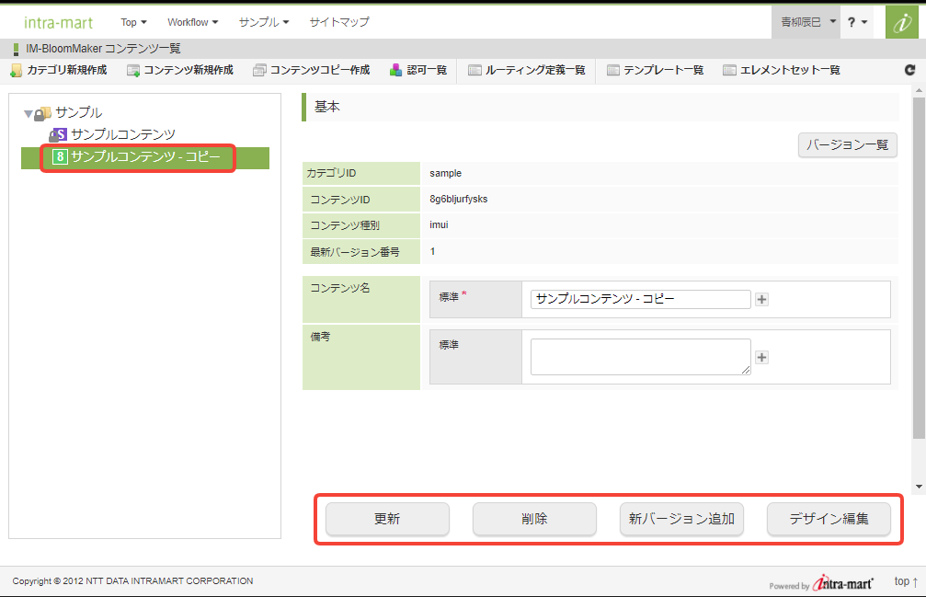Click the intra-mart logo
The width and height of the screenshot is (926, 597).
(59, 22)
